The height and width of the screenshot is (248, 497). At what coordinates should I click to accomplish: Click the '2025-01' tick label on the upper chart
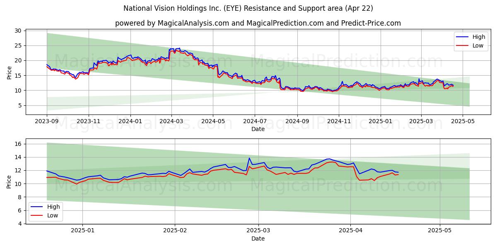[x=381, y=122]
